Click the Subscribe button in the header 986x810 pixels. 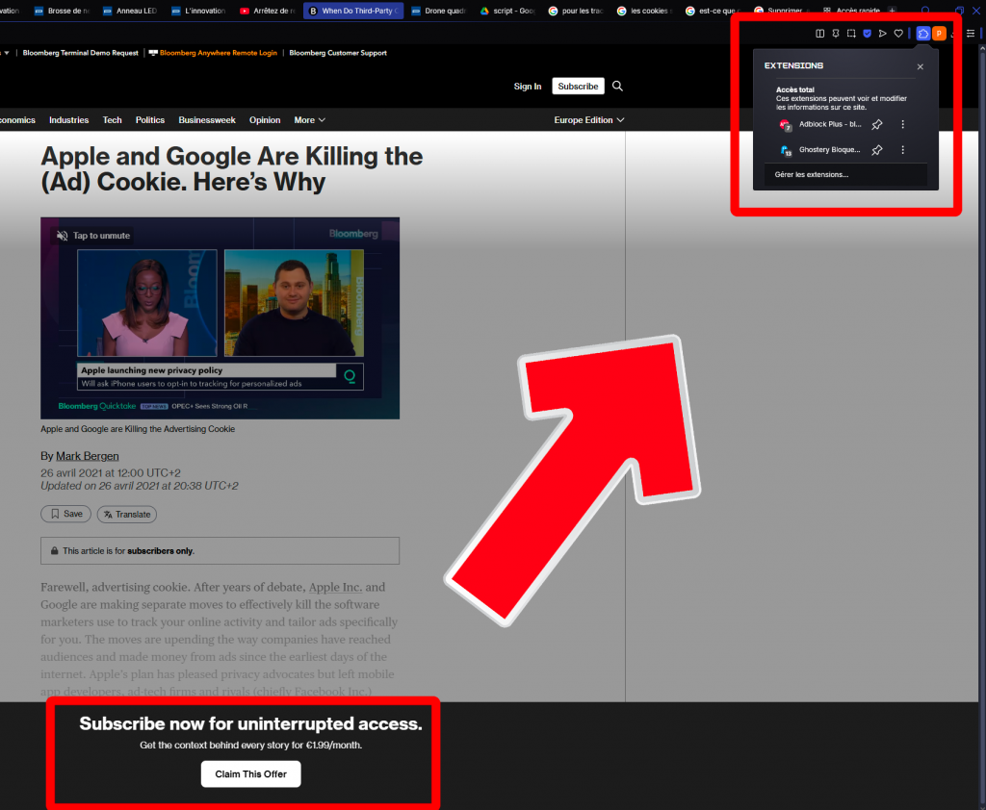coord(578,86)
